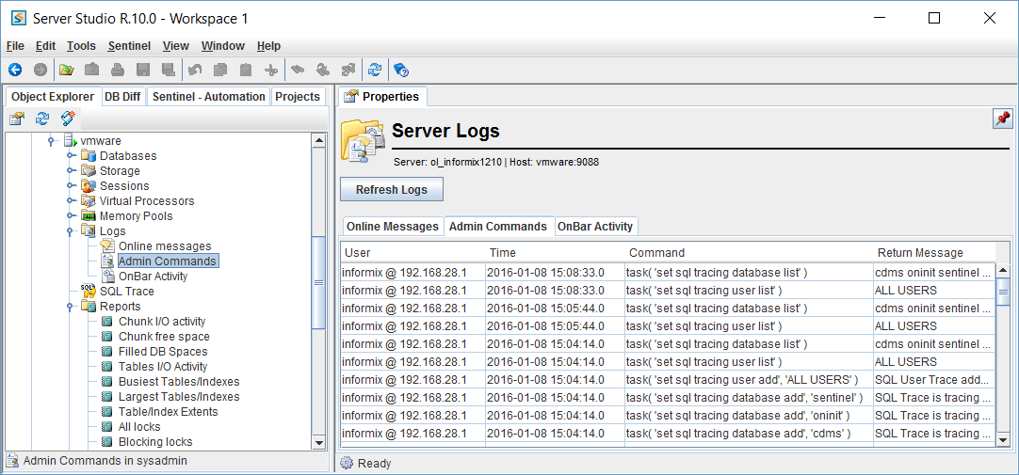The width and height of the screenshot is (1019, 475).
Task: Click Object Explorer properties icon
Action: pyautogui.click(x=17, y=119)
